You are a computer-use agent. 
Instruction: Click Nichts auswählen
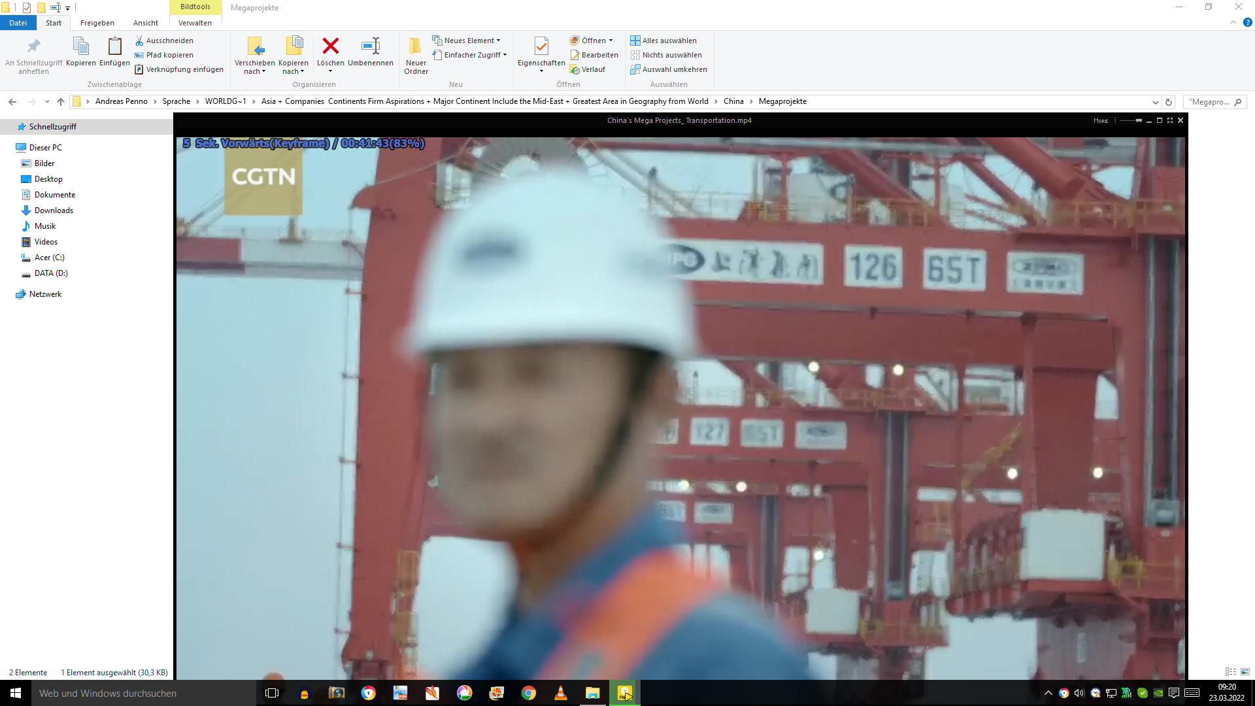tap(666, 55)
